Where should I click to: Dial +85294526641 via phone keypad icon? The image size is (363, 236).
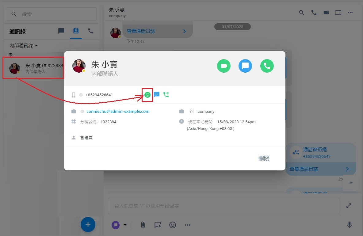click(x=166, y=94)
